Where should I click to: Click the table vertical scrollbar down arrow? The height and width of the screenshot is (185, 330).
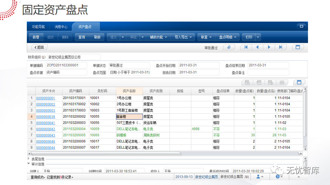[x=305, y=149]
